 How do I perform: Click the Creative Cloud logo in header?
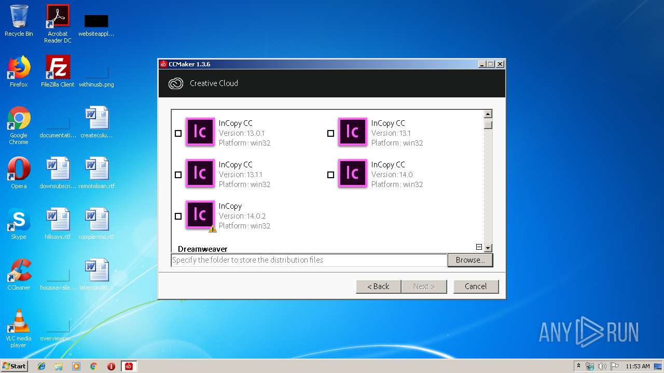pos(176,83)
